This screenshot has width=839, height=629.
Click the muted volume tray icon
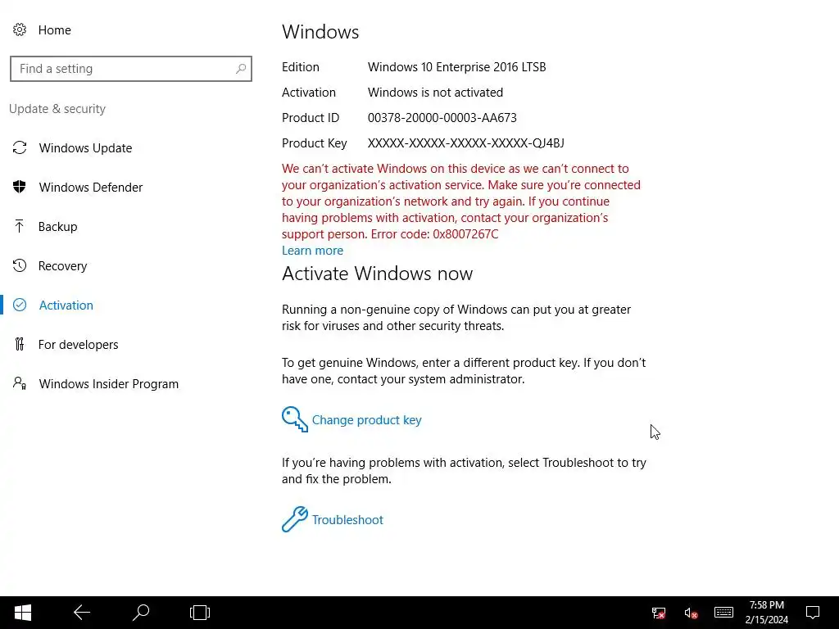click(x=691, y=613)
